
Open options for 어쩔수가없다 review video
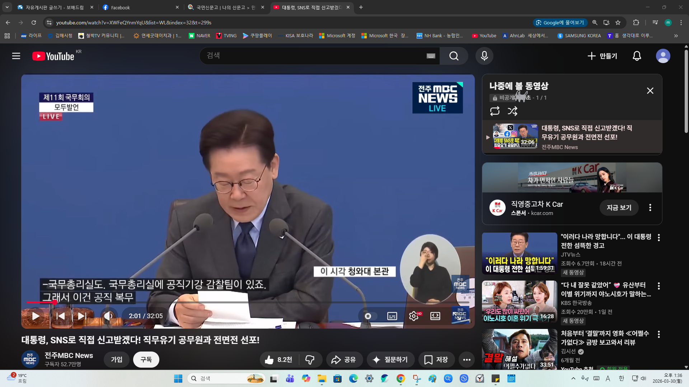pyautogui.click(x=658, y=334)
